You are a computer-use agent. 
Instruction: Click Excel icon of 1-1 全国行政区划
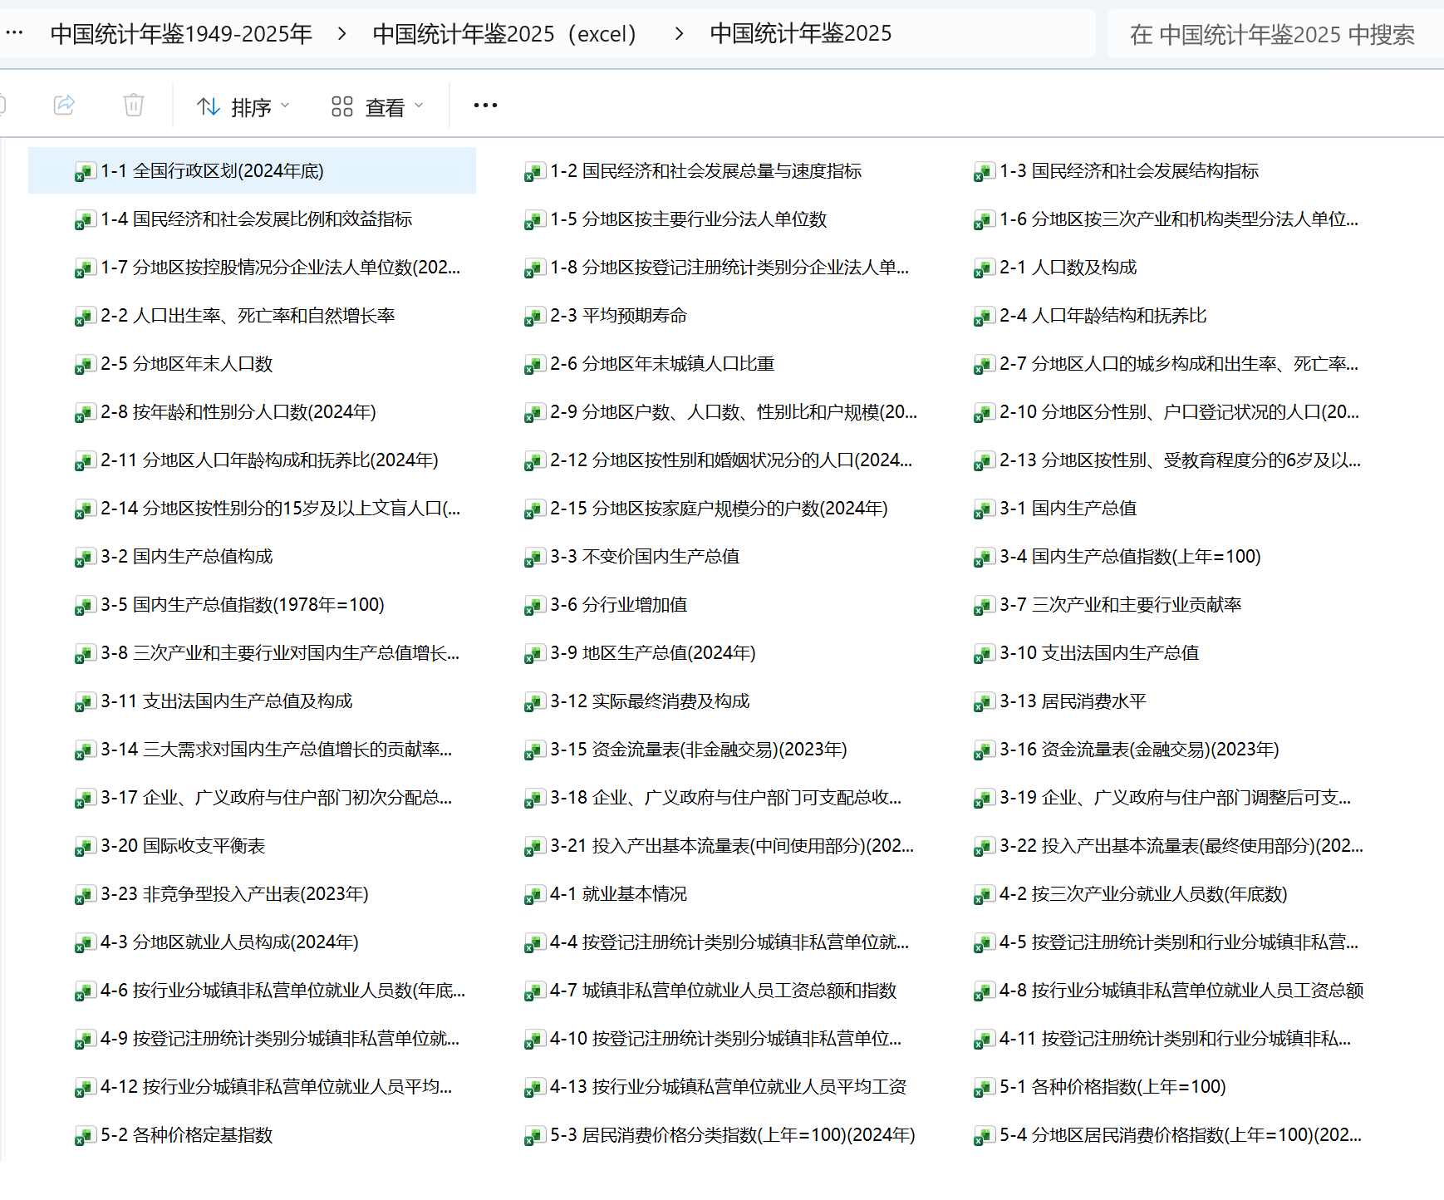click(85, 172)
